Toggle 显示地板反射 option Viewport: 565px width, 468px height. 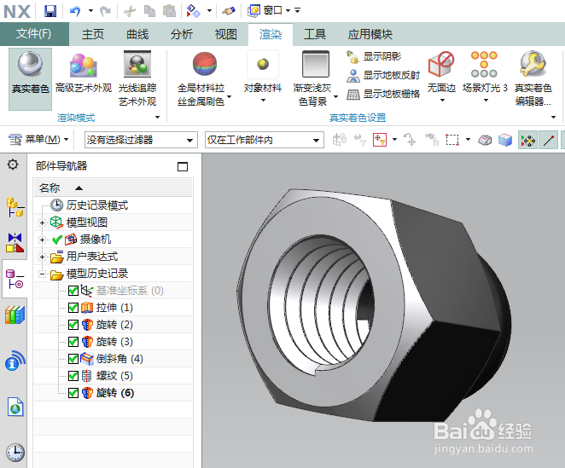tap(383, 75)
